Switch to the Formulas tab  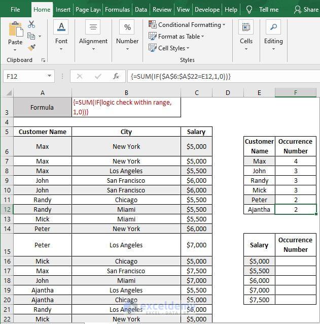pyautogui.click(x=117, y=10)
